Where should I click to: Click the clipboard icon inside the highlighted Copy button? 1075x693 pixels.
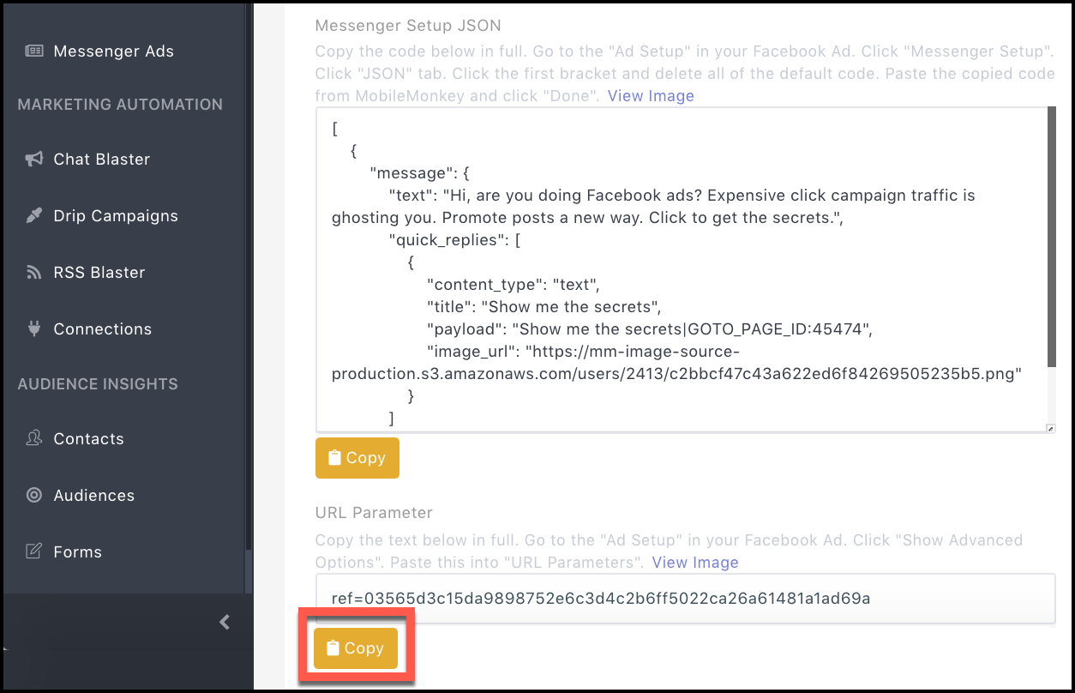(x=333, y=648)
